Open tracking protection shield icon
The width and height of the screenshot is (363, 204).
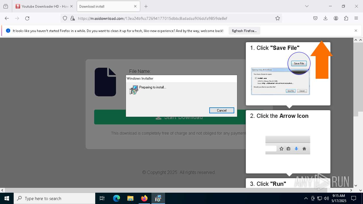[x=65, y=18]
